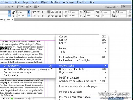Open the preflight menu arrow after Aucune erreur

coord(26,99)
